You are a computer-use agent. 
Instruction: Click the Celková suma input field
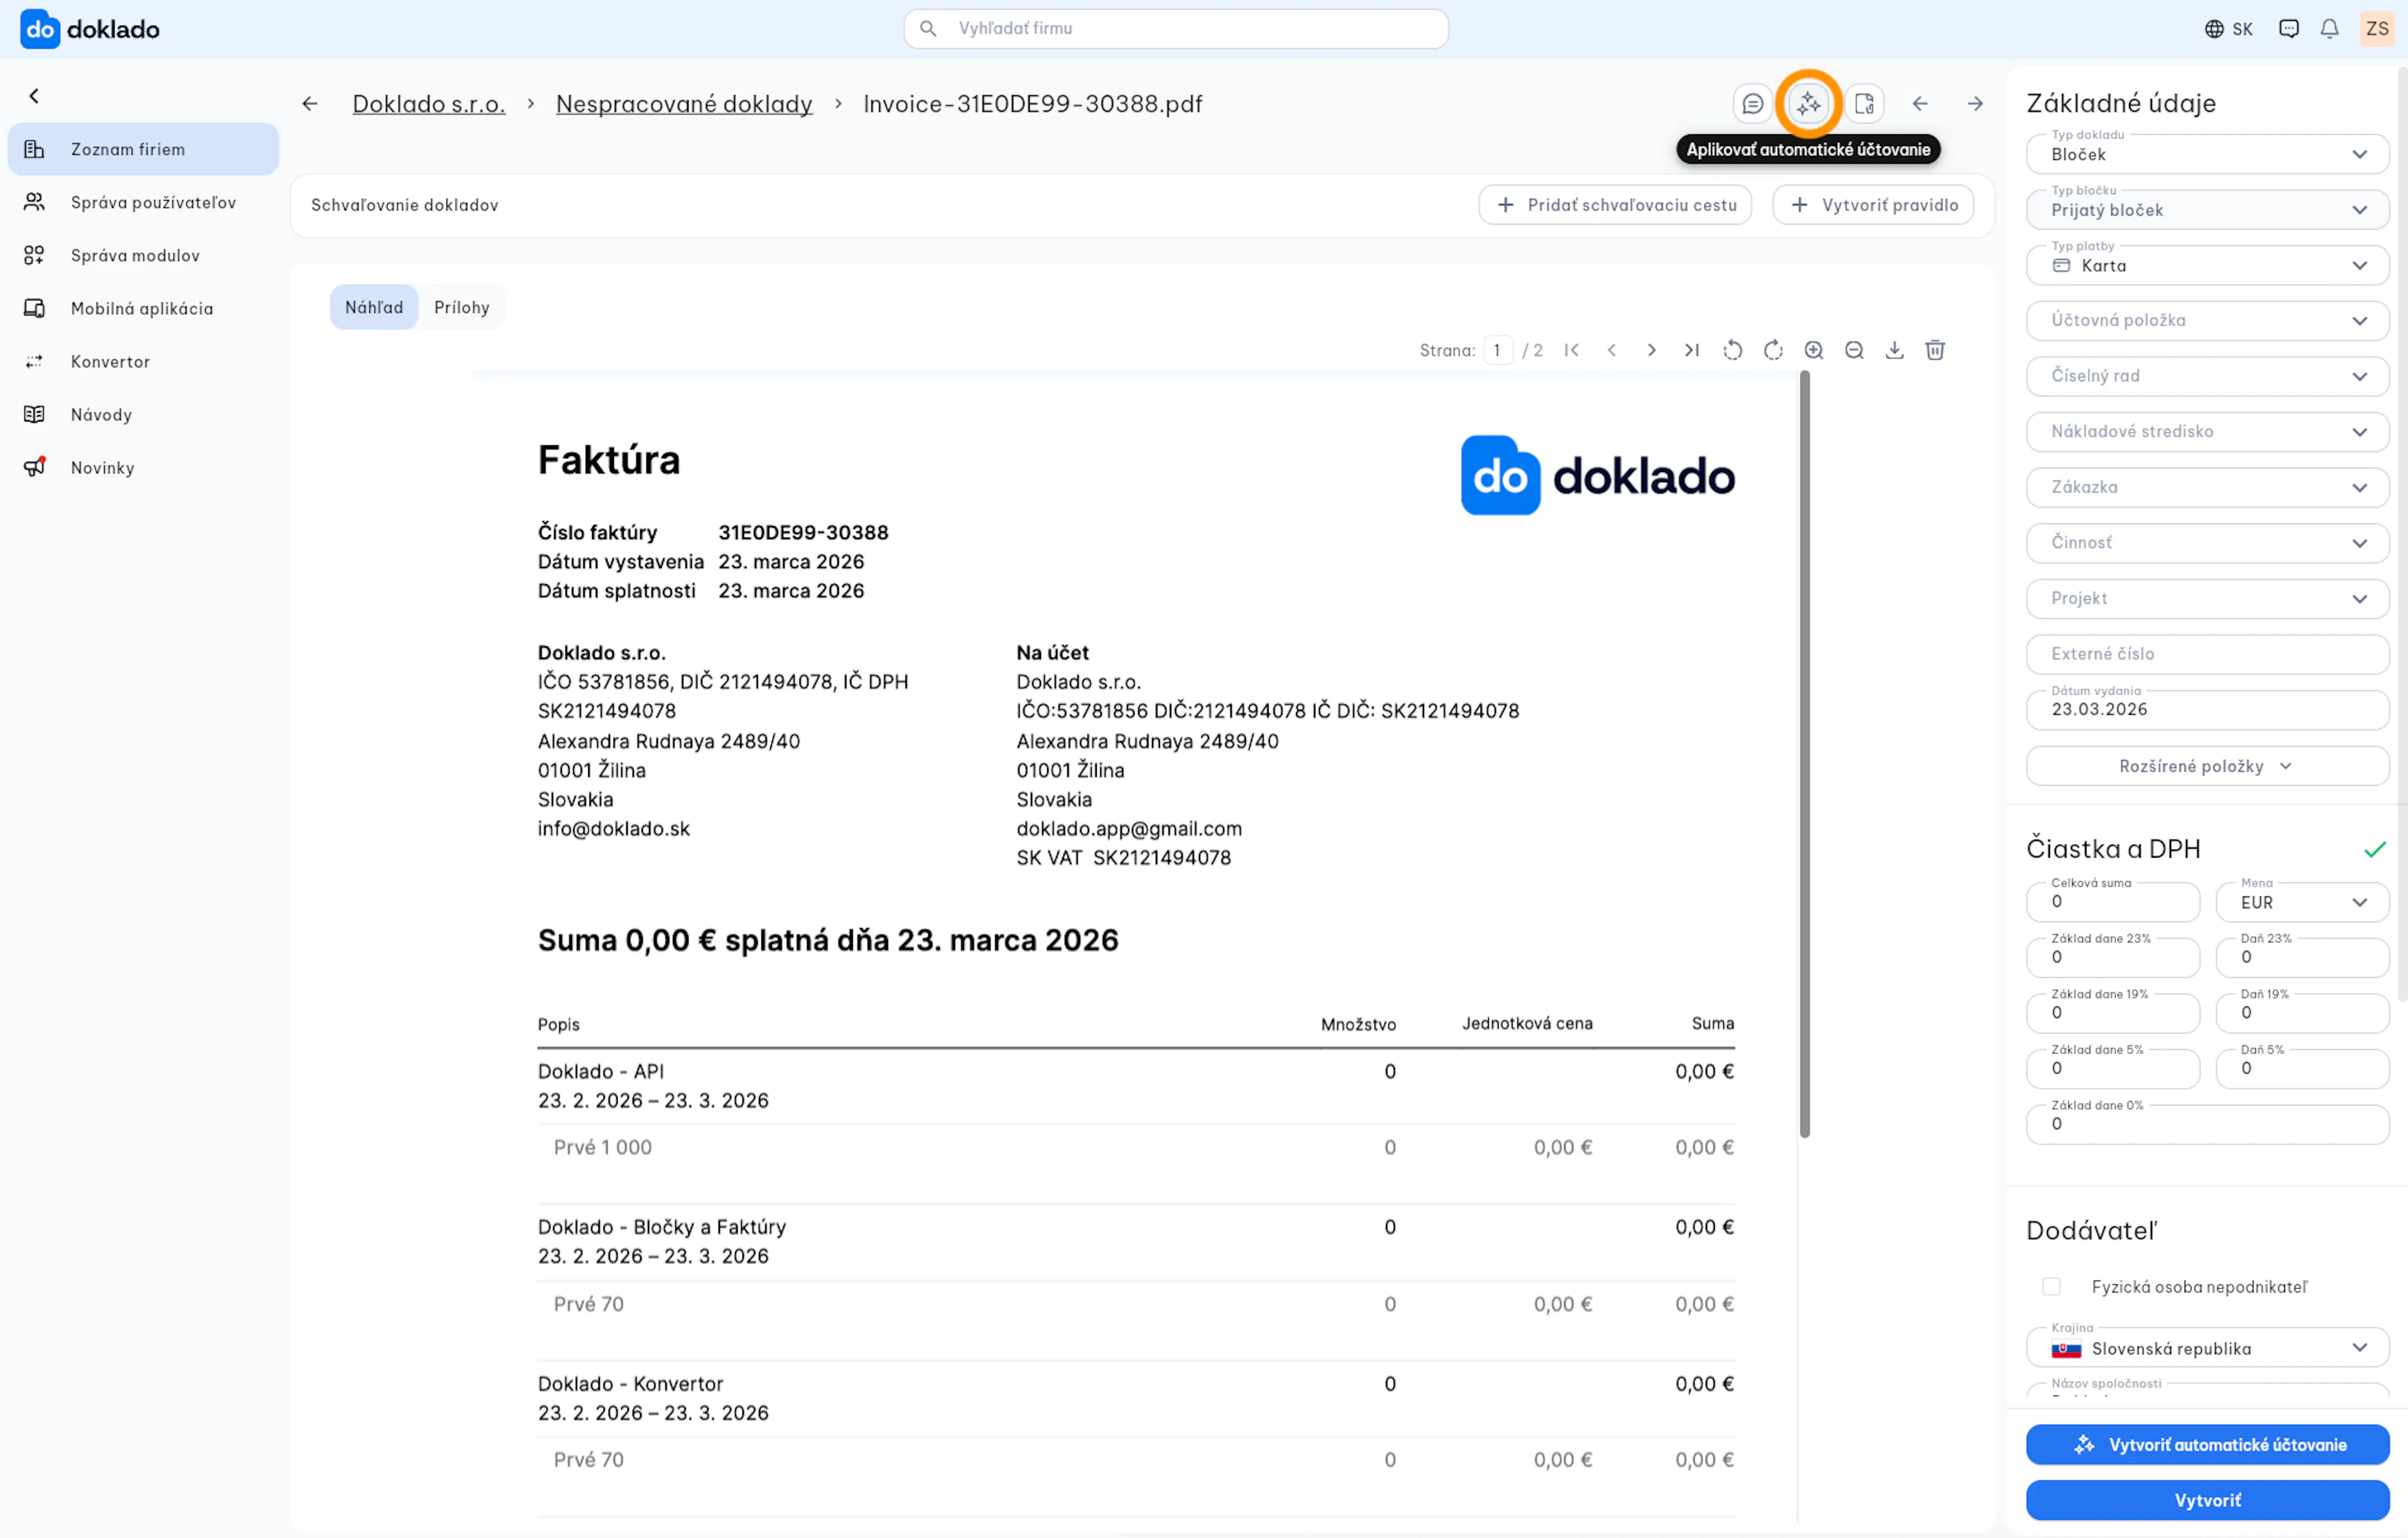tap(2113, 902)
